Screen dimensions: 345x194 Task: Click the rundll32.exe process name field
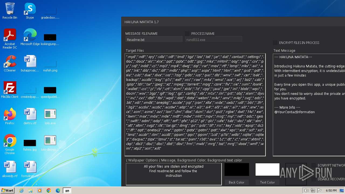tap(213, 40)
